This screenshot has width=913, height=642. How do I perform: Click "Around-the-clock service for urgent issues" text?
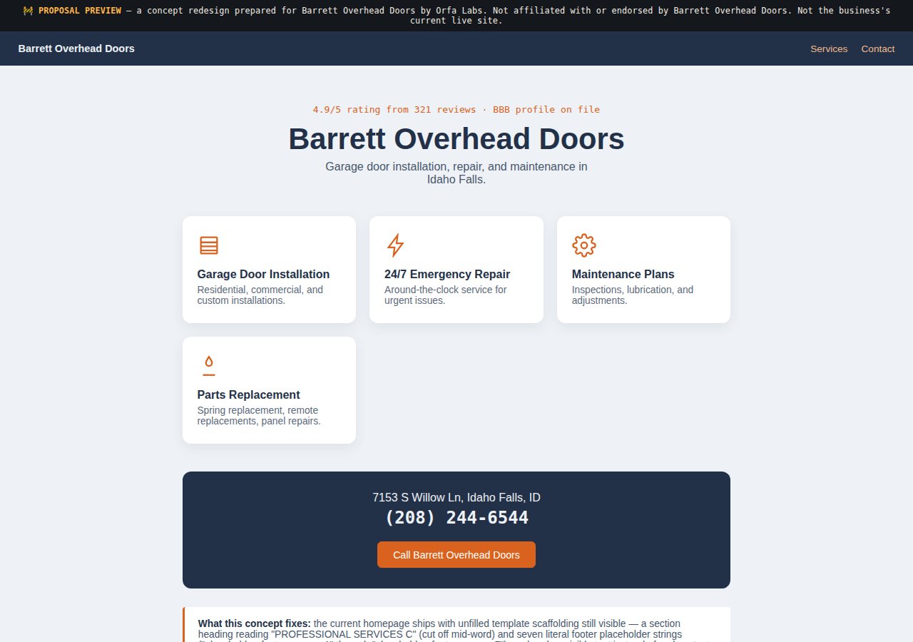click(446, 295)
